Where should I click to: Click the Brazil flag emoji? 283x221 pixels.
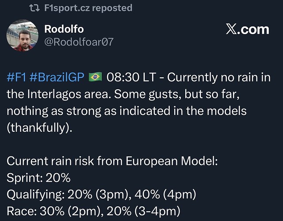[95, 77]
